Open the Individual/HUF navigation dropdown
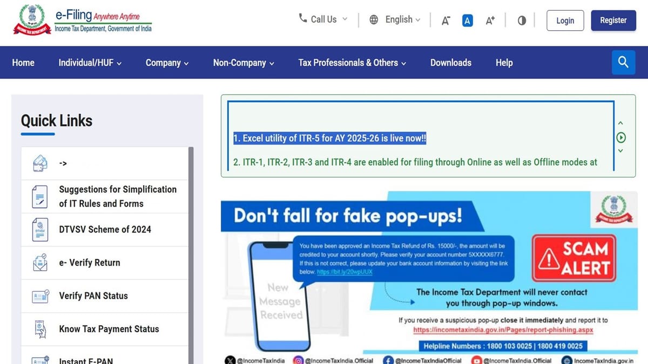 tap(90, 63)
